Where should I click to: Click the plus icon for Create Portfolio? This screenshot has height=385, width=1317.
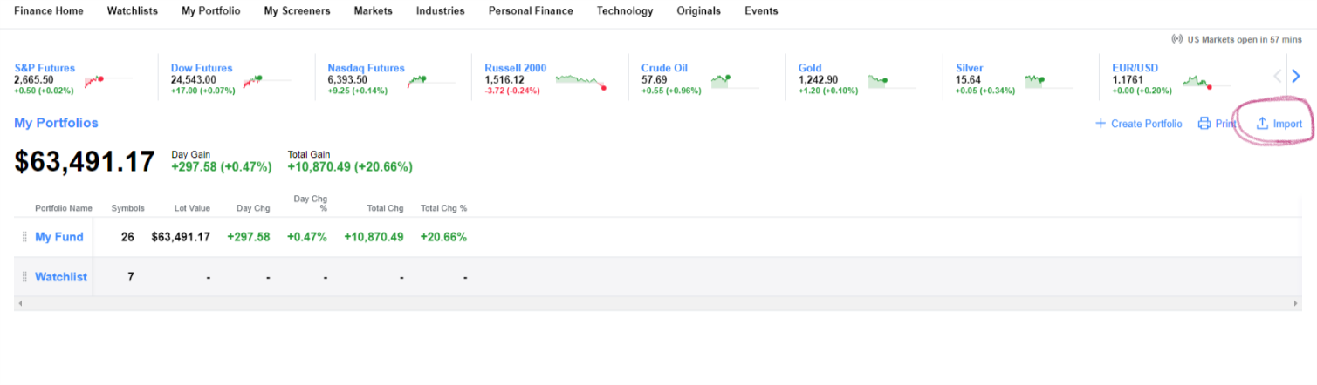pyautogui.click(x=1101, y=124)
